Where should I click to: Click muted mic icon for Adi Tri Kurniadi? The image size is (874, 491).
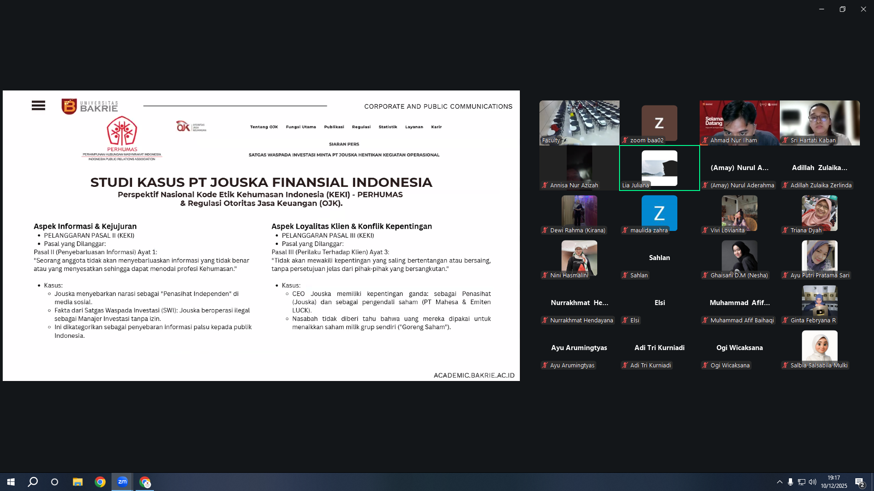pyautogui.click(x=625, y=366)
